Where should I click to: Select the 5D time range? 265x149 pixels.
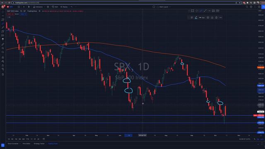12,139
